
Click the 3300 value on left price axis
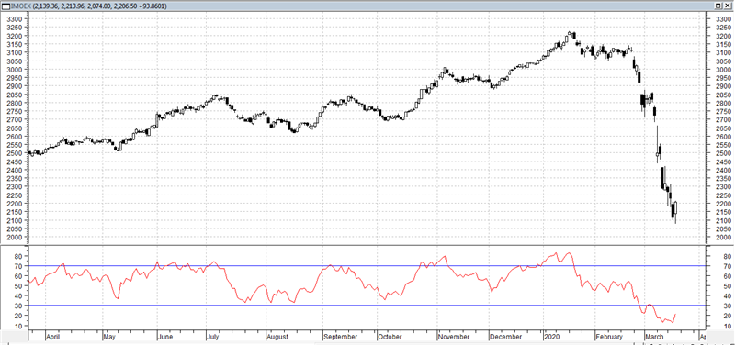(x=16, y=19)
